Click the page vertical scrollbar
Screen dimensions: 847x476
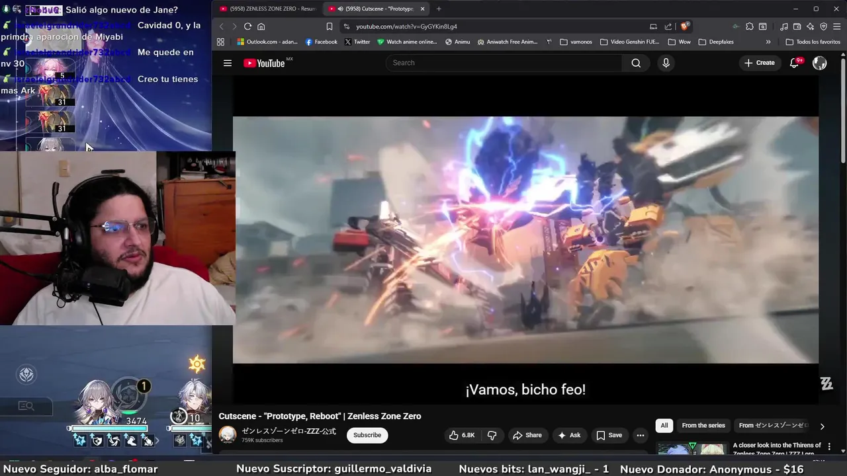pos(843,112)
